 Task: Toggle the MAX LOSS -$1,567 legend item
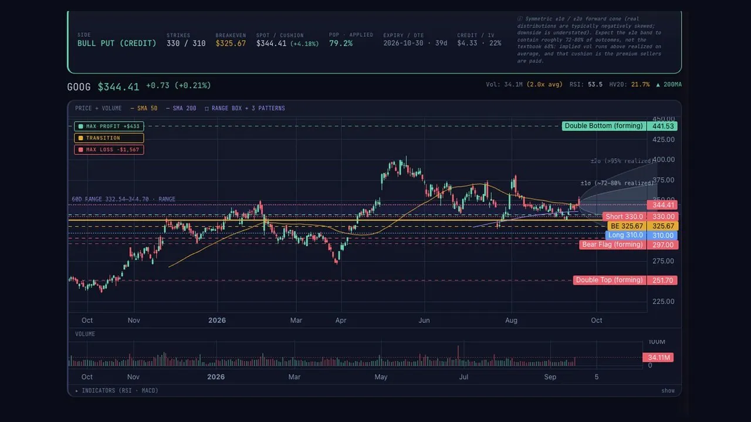pos(109,149)
